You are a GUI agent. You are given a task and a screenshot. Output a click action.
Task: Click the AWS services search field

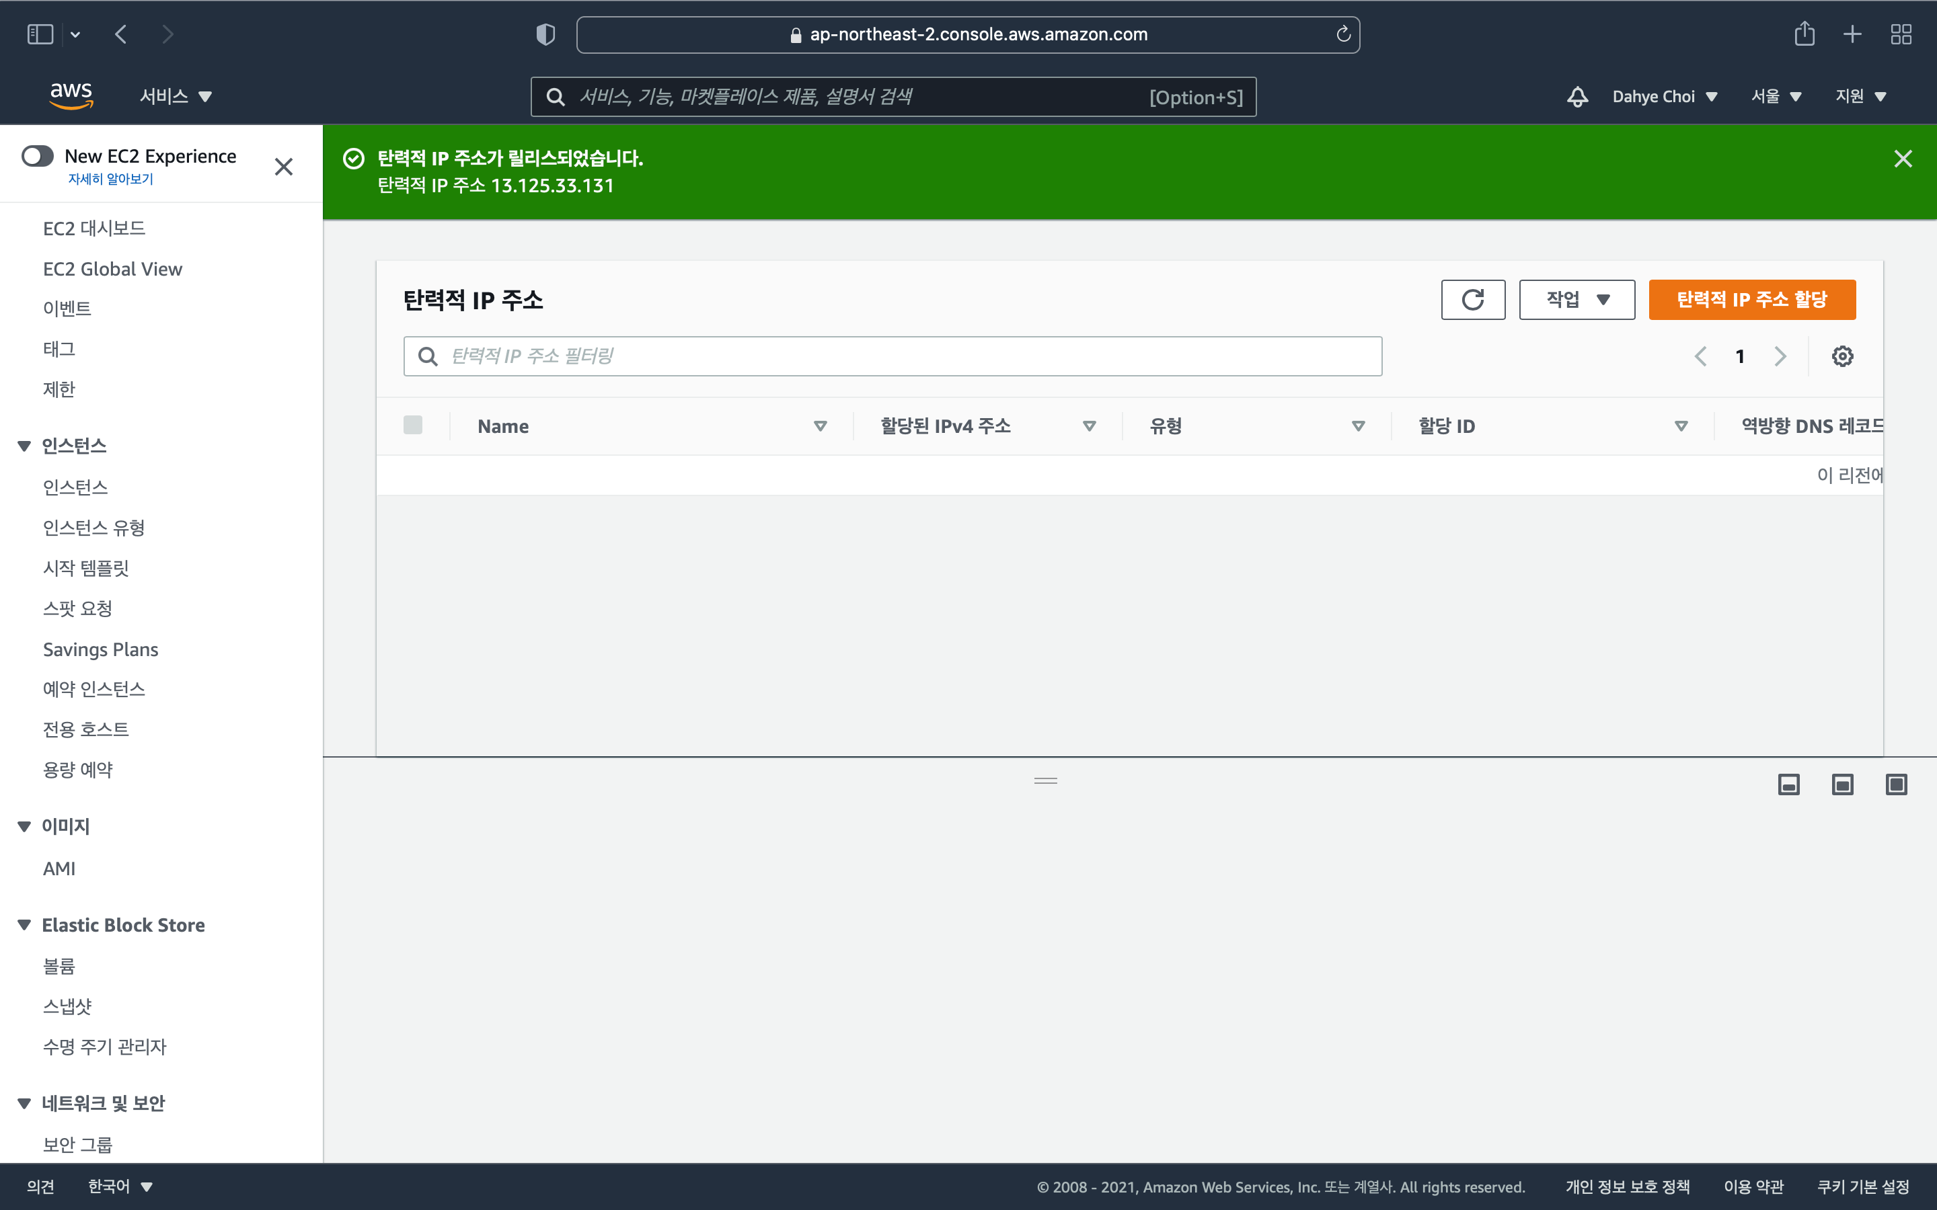893,97
